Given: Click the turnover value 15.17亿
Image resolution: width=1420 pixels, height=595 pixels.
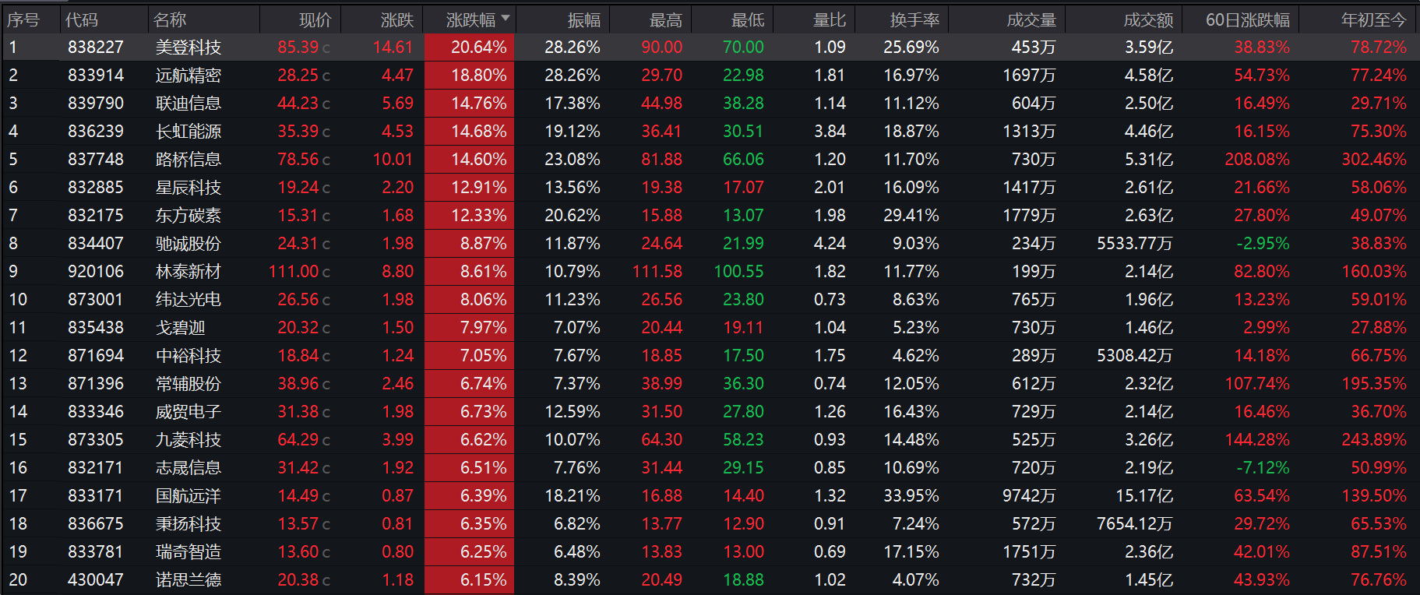Looking at the screenshot, I should coord(1144,496).
